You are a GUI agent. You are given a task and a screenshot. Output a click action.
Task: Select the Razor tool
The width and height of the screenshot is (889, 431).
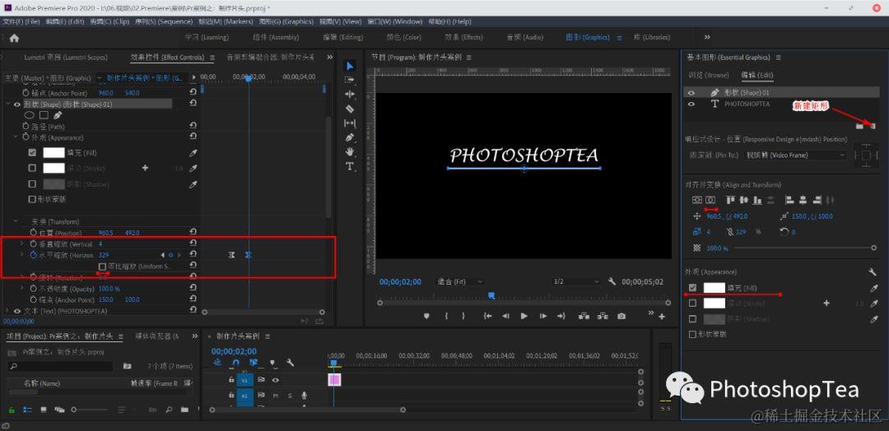pyautogui.click(x=350, y=109)
